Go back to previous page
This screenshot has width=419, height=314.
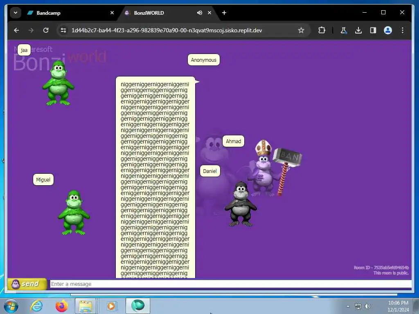click(16, 30)
